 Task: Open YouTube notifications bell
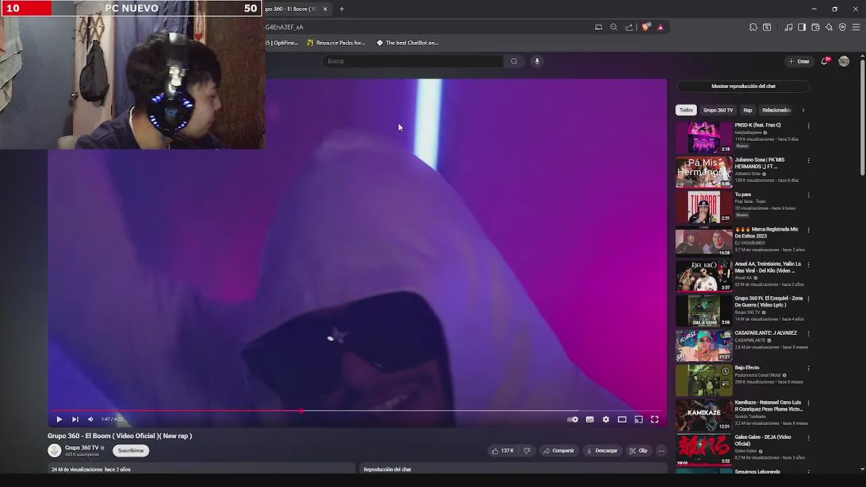825,62
